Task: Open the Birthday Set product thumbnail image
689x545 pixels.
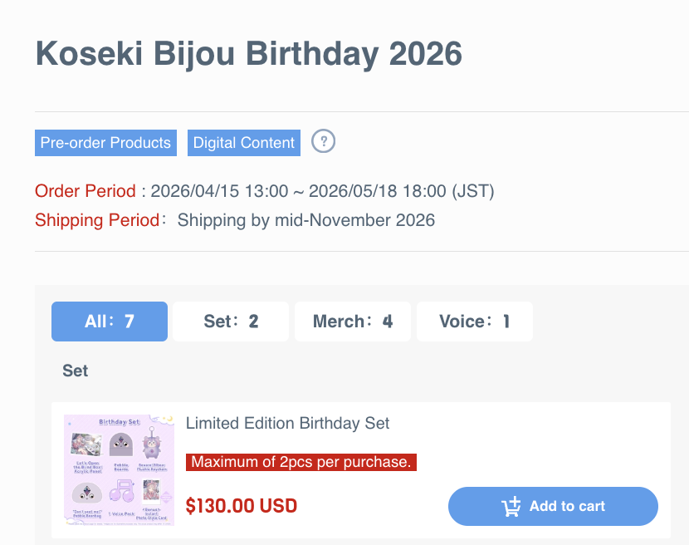Action: coord(120,469)
